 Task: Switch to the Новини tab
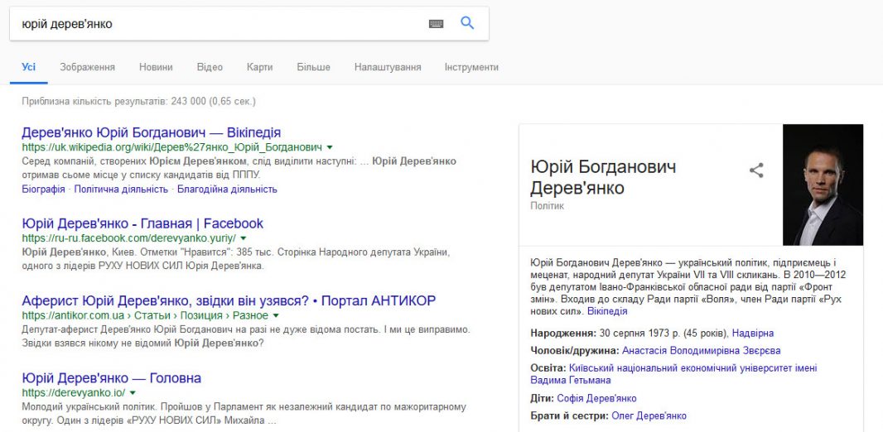156,67
